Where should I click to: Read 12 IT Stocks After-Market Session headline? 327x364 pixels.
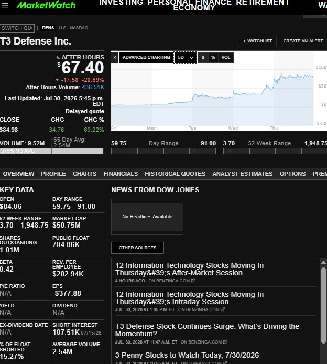pyautogui.click(x=189, y=269)
